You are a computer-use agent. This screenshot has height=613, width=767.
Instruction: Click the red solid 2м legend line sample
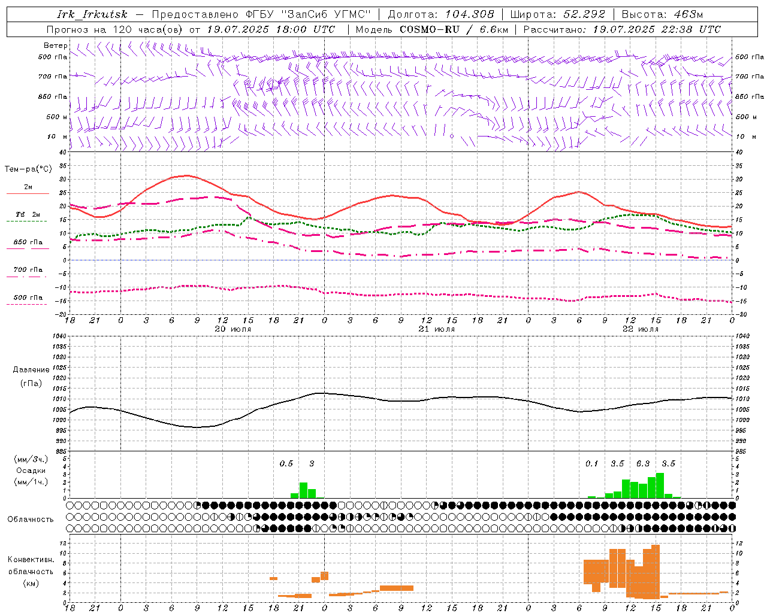(28, 194)
